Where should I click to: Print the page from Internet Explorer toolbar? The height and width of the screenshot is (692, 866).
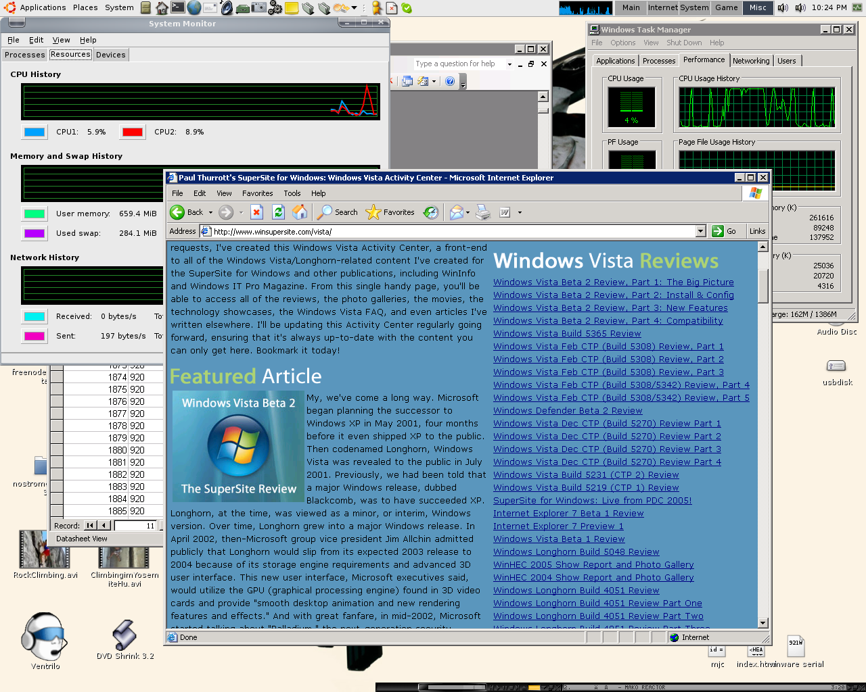pos(483,212)
